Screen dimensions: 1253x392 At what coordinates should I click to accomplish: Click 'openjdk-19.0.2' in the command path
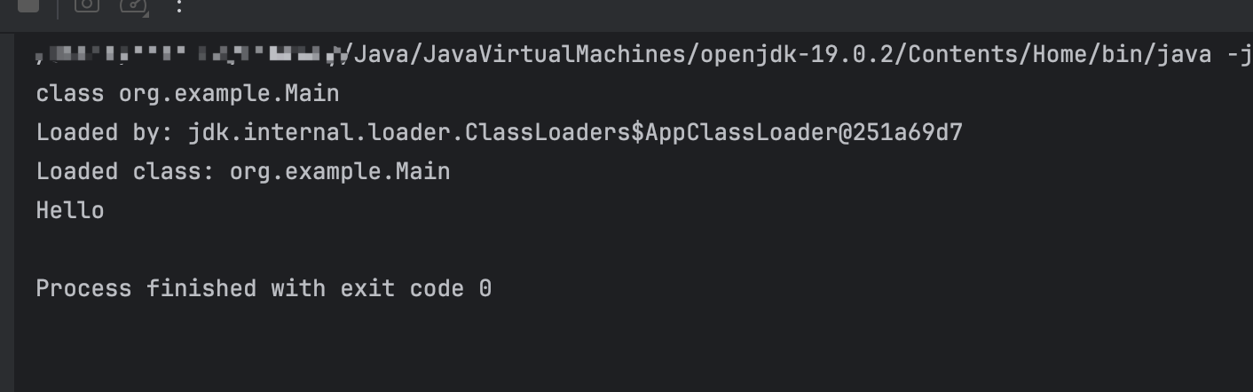click(x=795, y=55)
